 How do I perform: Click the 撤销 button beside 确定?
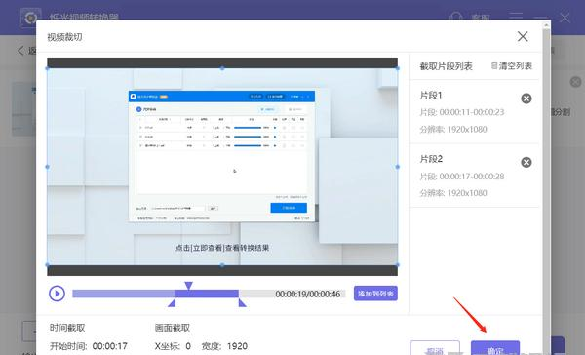click(x=435, y=348)
